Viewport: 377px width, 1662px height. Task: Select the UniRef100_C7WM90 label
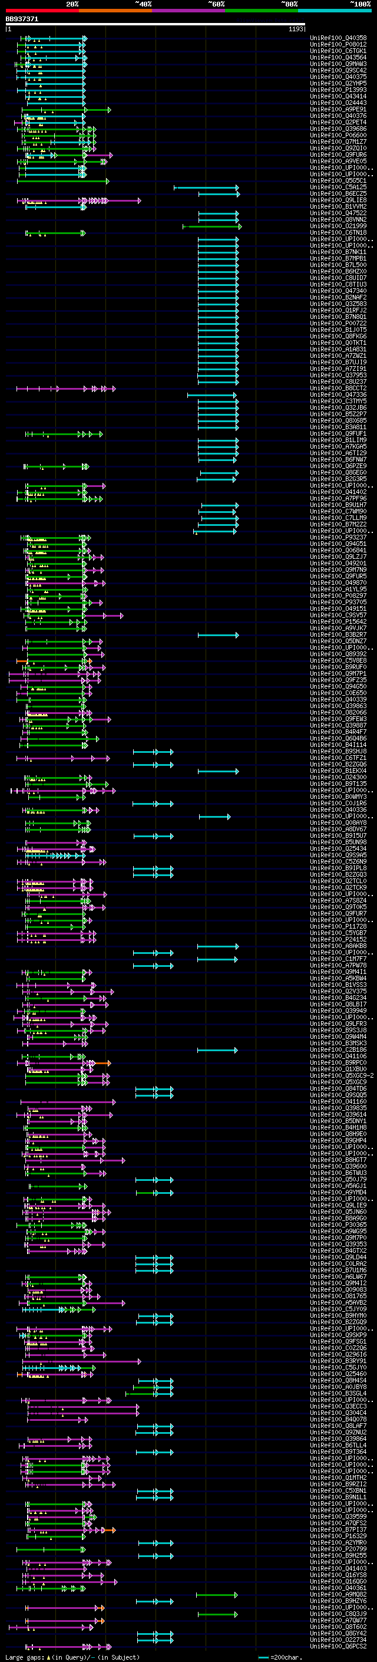338,512
